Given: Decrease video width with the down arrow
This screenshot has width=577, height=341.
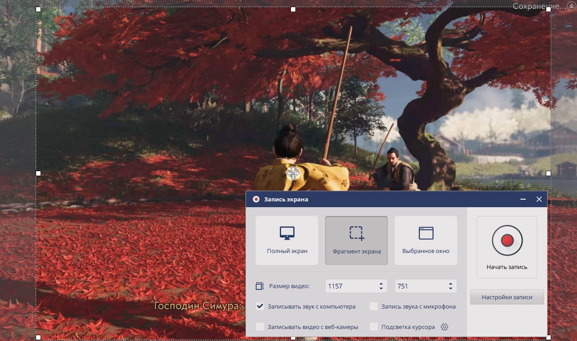Looking at the screenshot, I should pos(381,289).
